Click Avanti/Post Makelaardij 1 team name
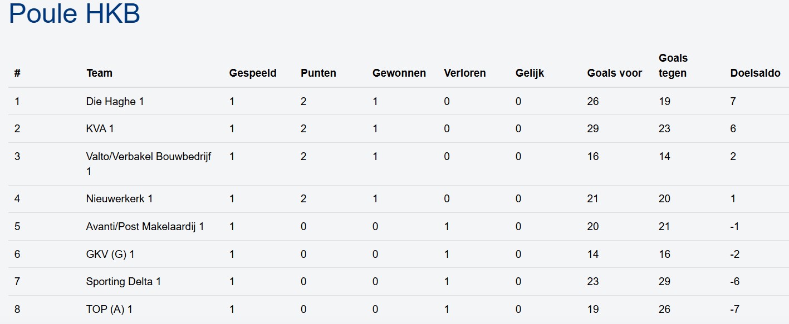The height and width of the screenshot is (324, 789). coord(145,226)
